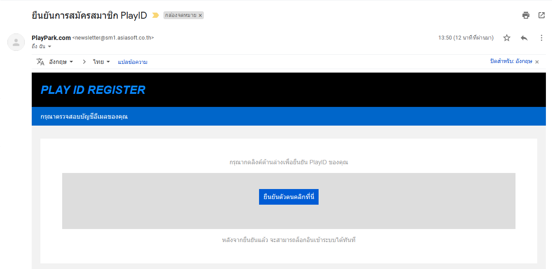The width and height of the screenshot is (552, 269).
Task: Click the arrow between language selectors
Action: pos(84,62)
